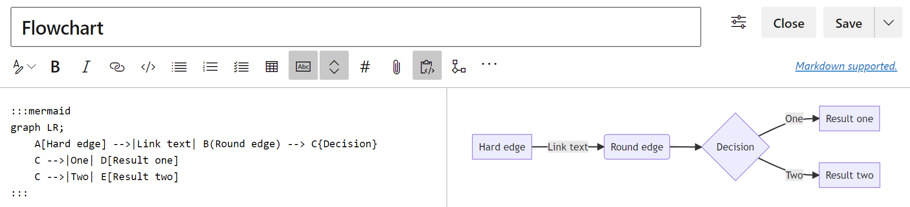Toggle the Abc word wrap button
910x207 pixels.
[303, 66]
